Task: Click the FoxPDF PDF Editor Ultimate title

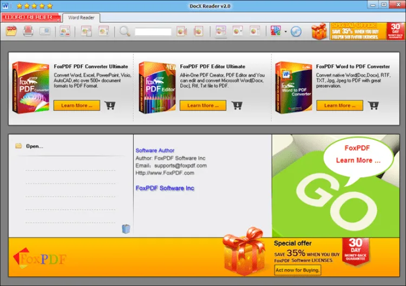Action: pyautogui.click(x=213, y=67)
